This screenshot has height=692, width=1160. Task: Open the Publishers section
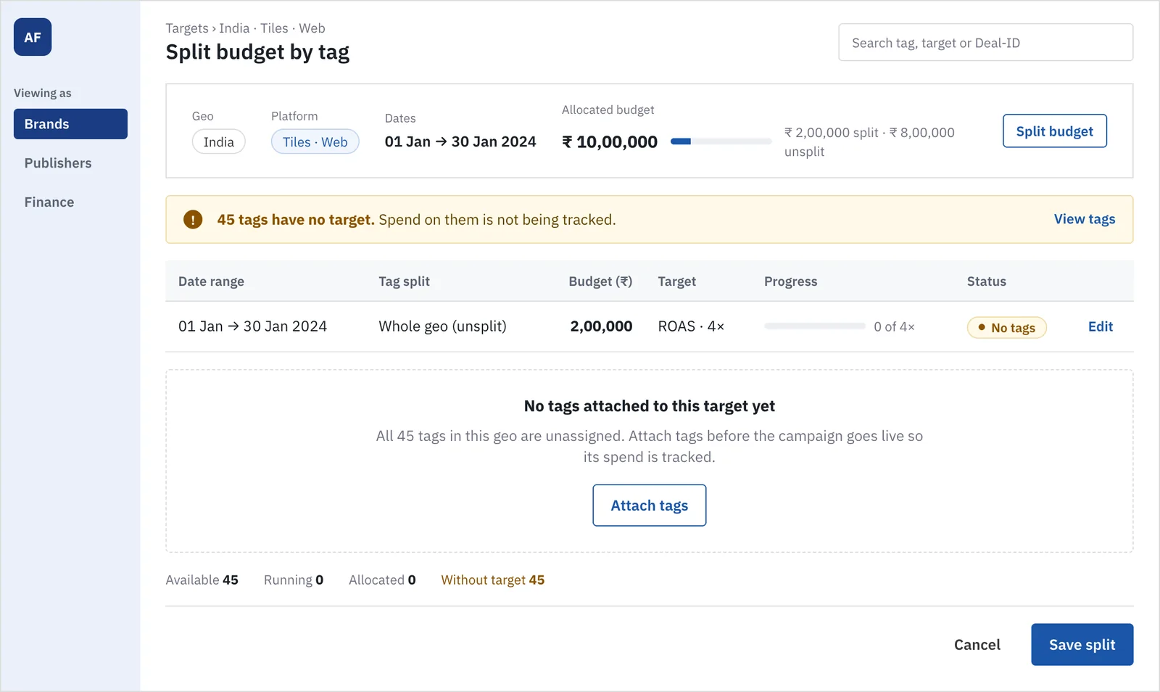click(58, 163)
